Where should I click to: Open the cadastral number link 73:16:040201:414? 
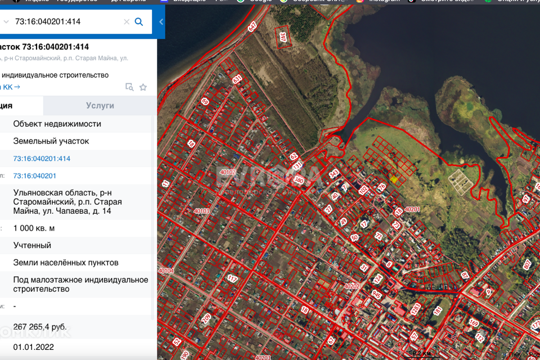tap(42, 159)
